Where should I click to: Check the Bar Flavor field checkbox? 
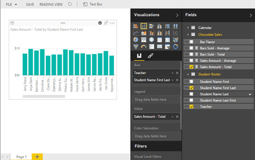pyautogui.click(x=192, y=41)
